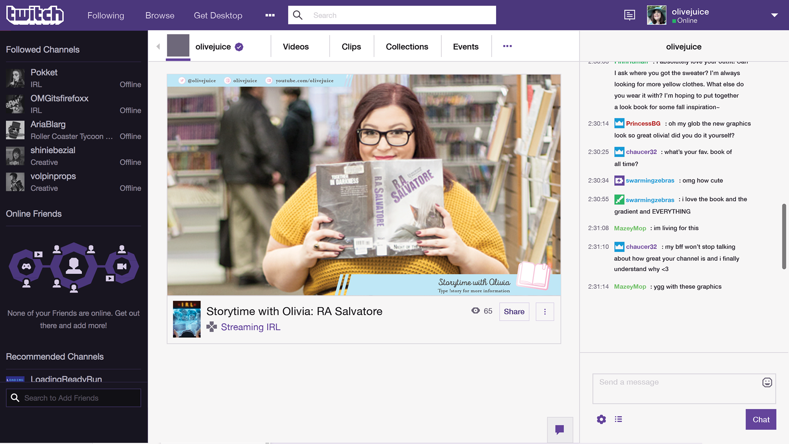Click the verified badge next to olivejuice
789x444 pixels.
click(x=239, y=47)
